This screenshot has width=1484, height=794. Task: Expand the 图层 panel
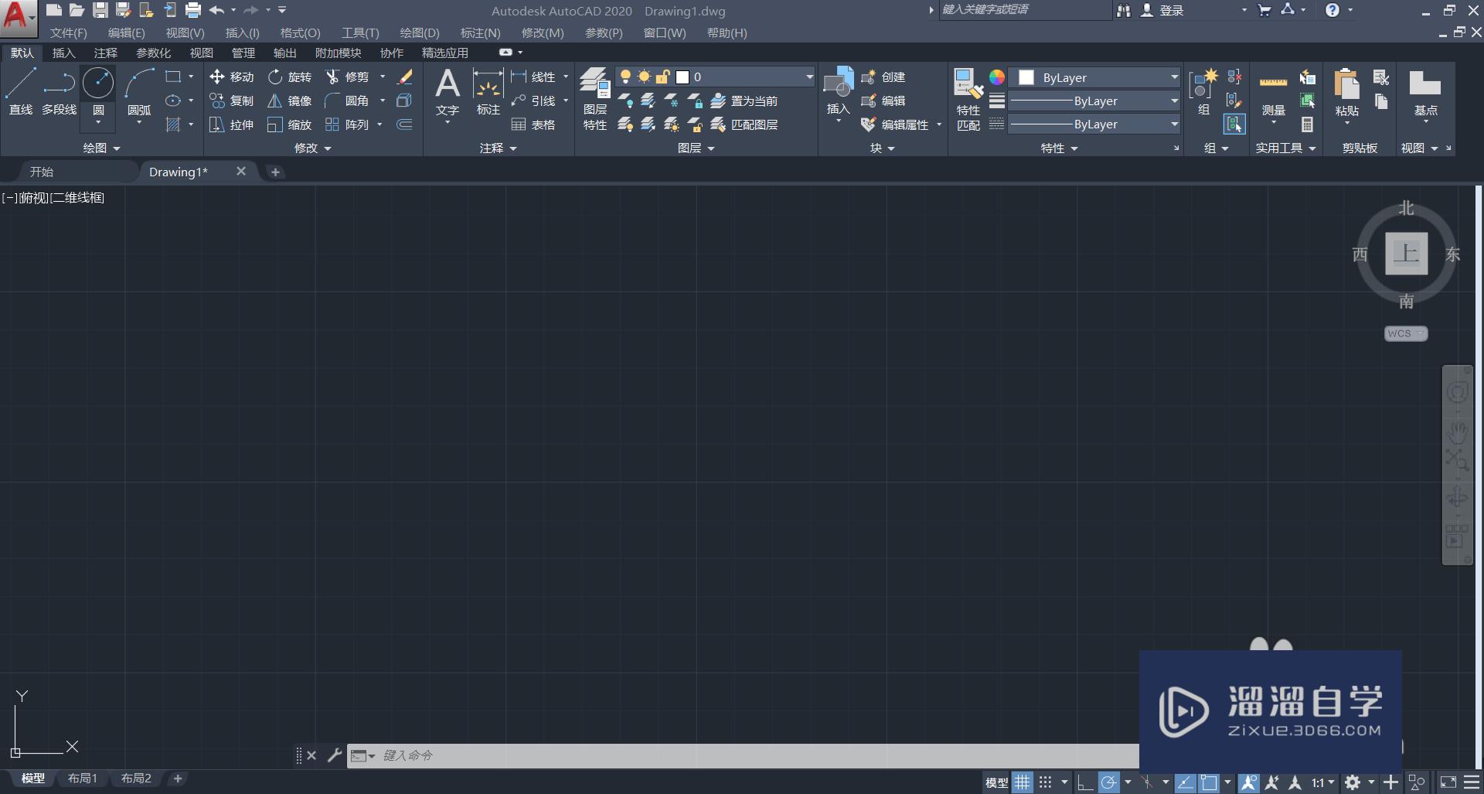pyautogui.click(x=696, y=148)
